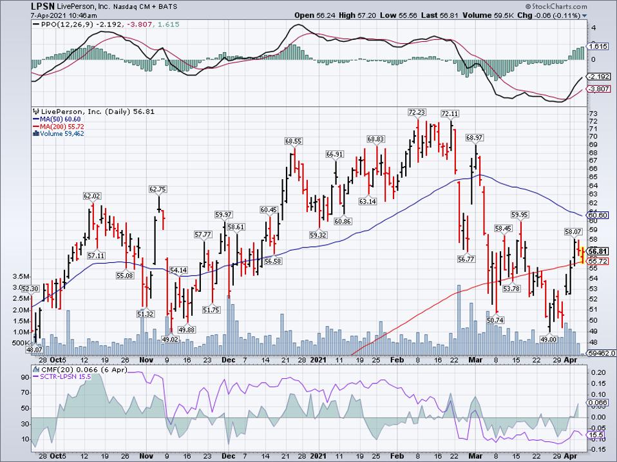Click the MA(200) 55.72 legend entry

coord(62,126)
